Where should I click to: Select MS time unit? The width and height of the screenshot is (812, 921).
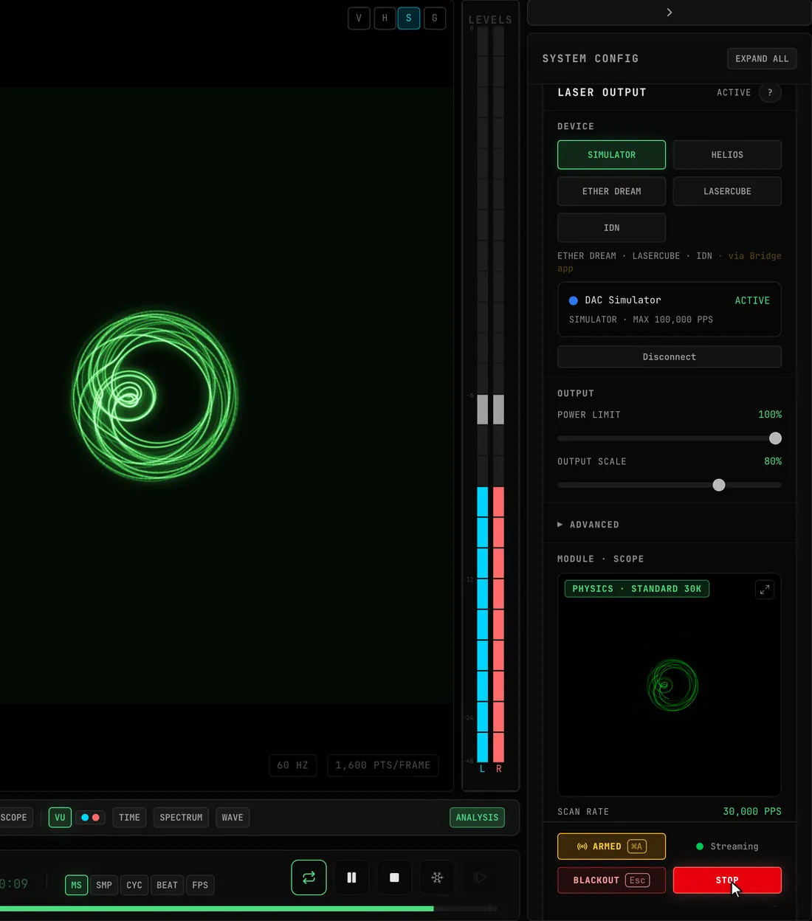[x=76, y=885]
